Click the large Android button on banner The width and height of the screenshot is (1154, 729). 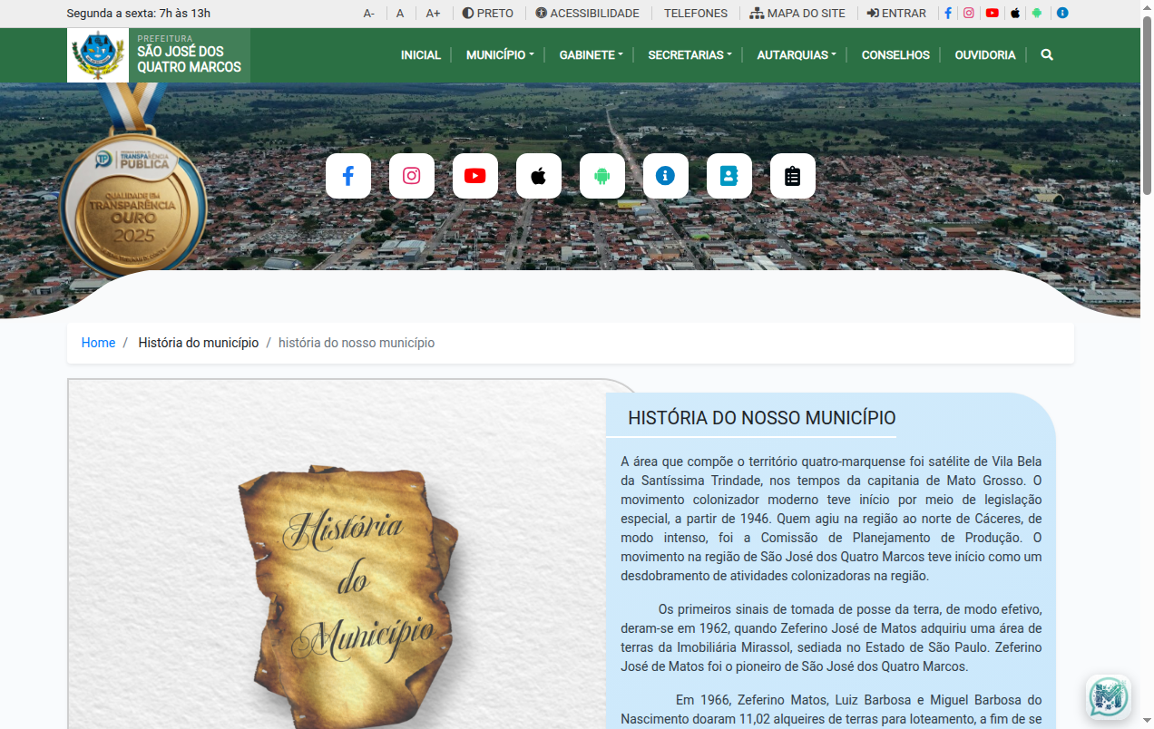click(602, 176)
